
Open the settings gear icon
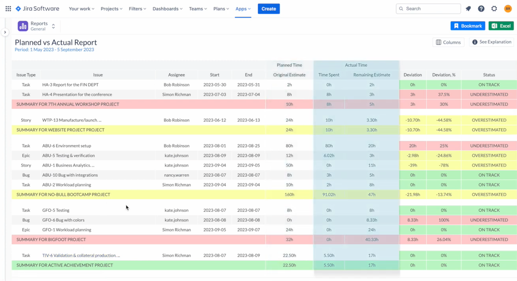click(494, 9)
